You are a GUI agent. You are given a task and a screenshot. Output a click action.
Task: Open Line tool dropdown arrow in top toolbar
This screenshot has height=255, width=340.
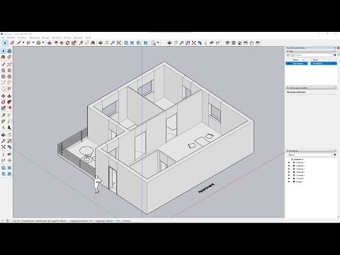pyautogui.click(x=23, y=42)
